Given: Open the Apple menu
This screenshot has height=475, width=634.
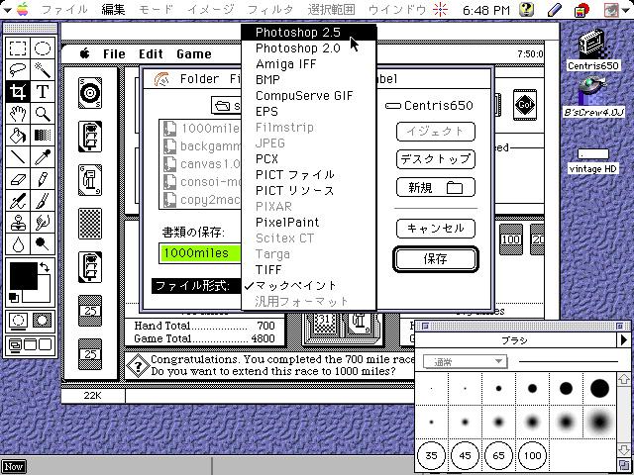Looking at the screenshot, I should [22, 9].
